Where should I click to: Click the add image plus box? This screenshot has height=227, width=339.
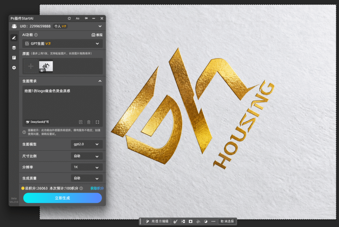pyautogui.click(x=31, y=66)
